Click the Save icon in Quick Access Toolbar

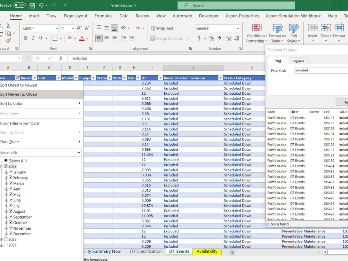point(32,5)
